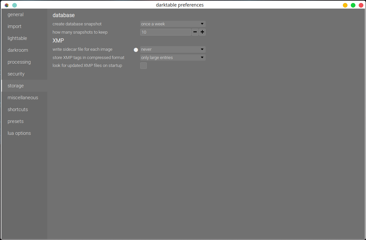
Task: Enable look for updated XMP files on startup
Action: tap(143, 66)
